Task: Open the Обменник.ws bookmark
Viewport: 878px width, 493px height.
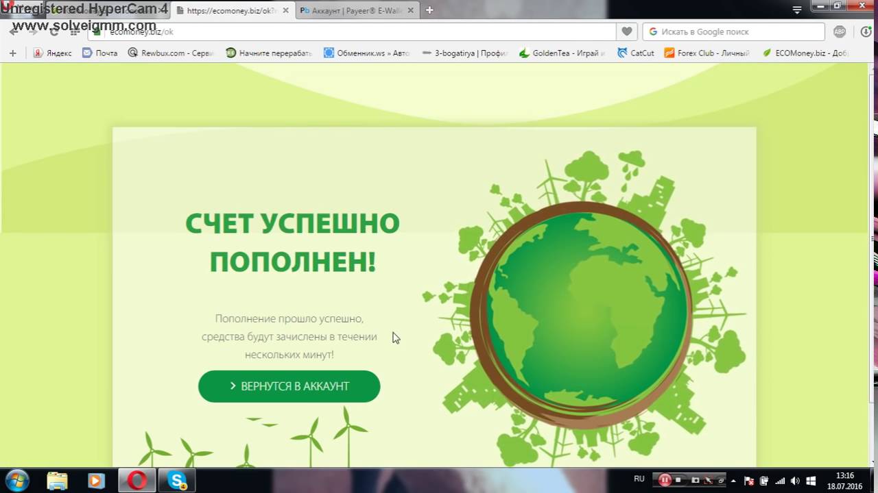Action: pyautogui.click(x=367, y=53)
